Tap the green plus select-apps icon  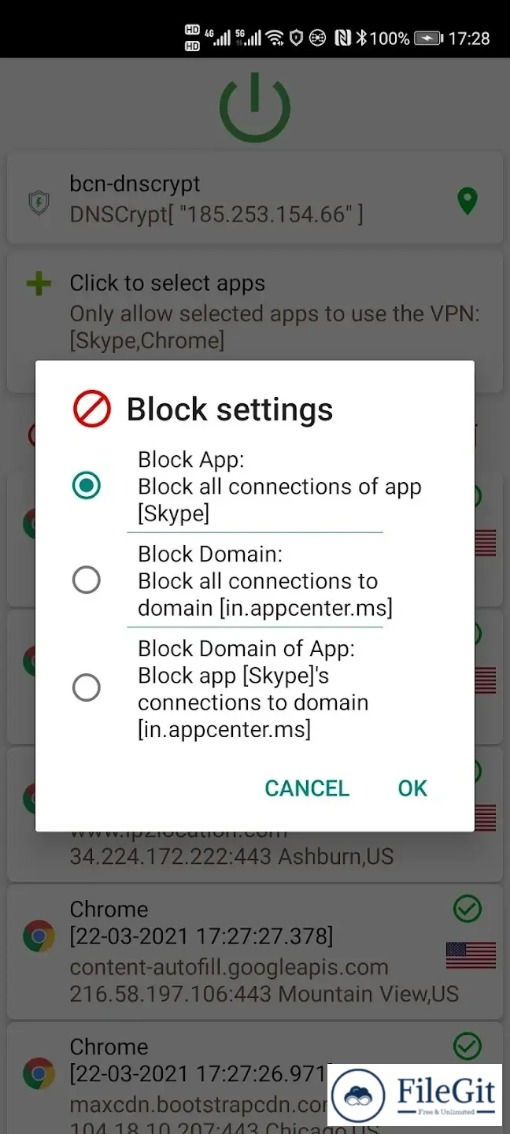pyautogui.click(x=39, y=284)
